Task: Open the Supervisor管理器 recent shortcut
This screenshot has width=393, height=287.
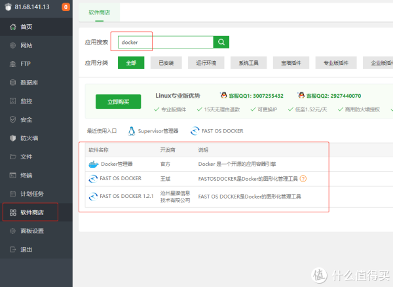Action: click(153, 131)
